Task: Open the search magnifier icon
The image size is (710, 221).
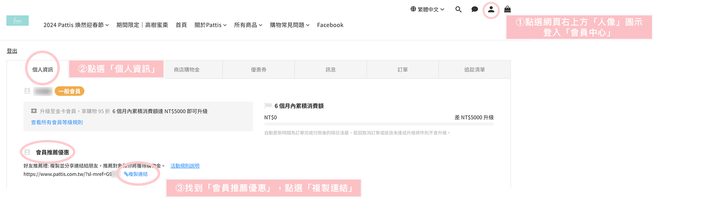Action: tap(458, 10)
